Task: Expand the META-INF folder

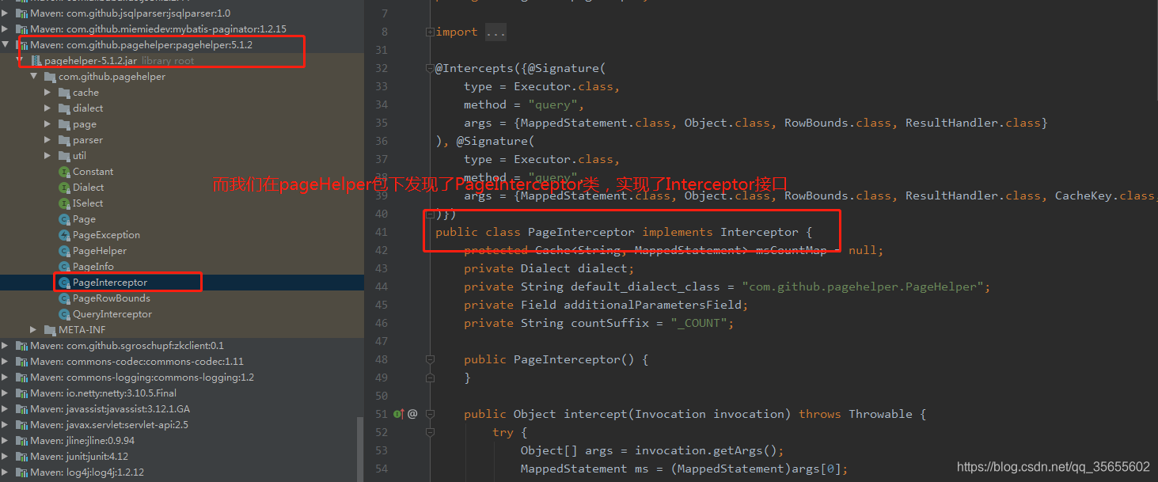Action: point(34,330)
